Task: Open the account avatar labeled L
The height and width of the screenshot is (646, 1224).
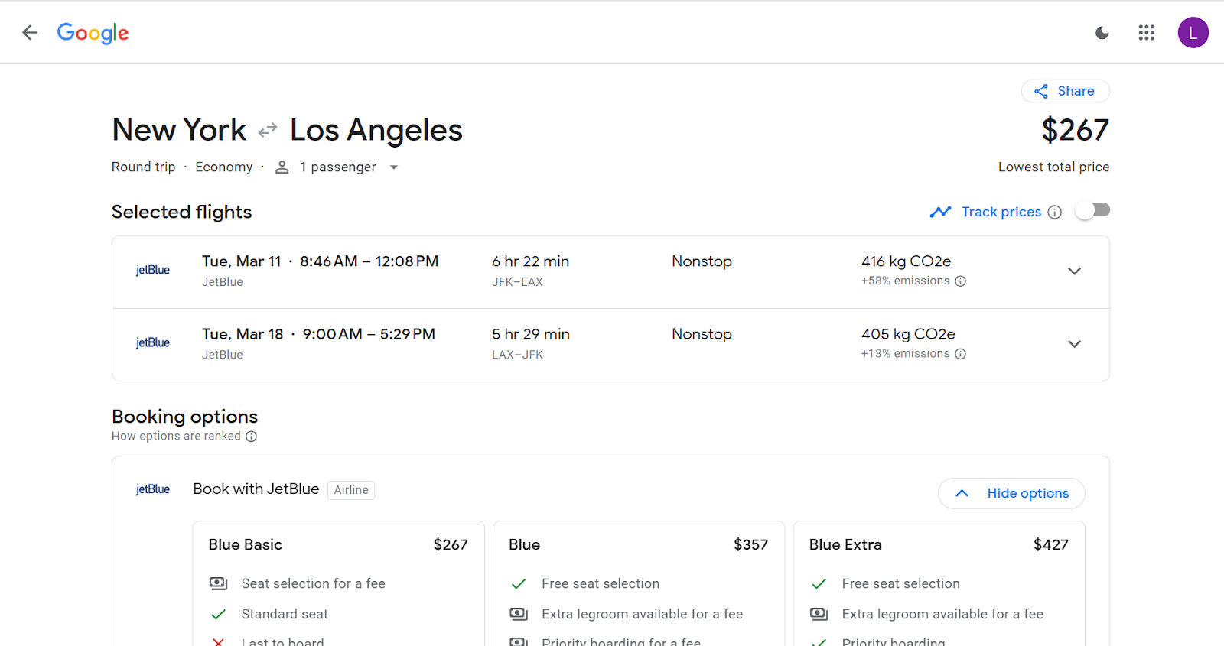Action: (x=1193, y=33)
